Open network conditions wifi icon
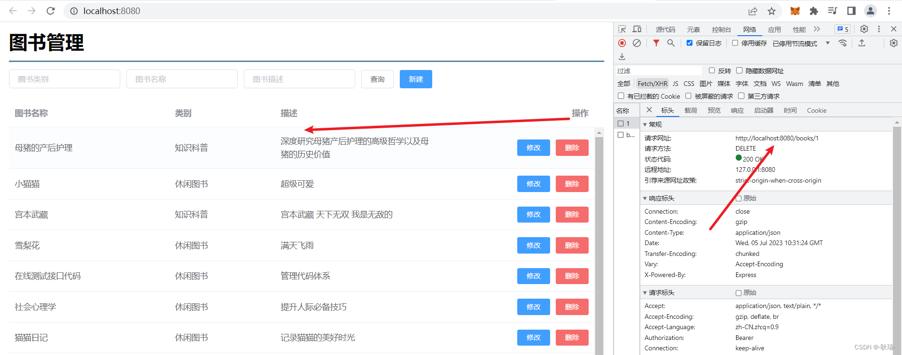902x355 pixels. click(x=843, y=43)
